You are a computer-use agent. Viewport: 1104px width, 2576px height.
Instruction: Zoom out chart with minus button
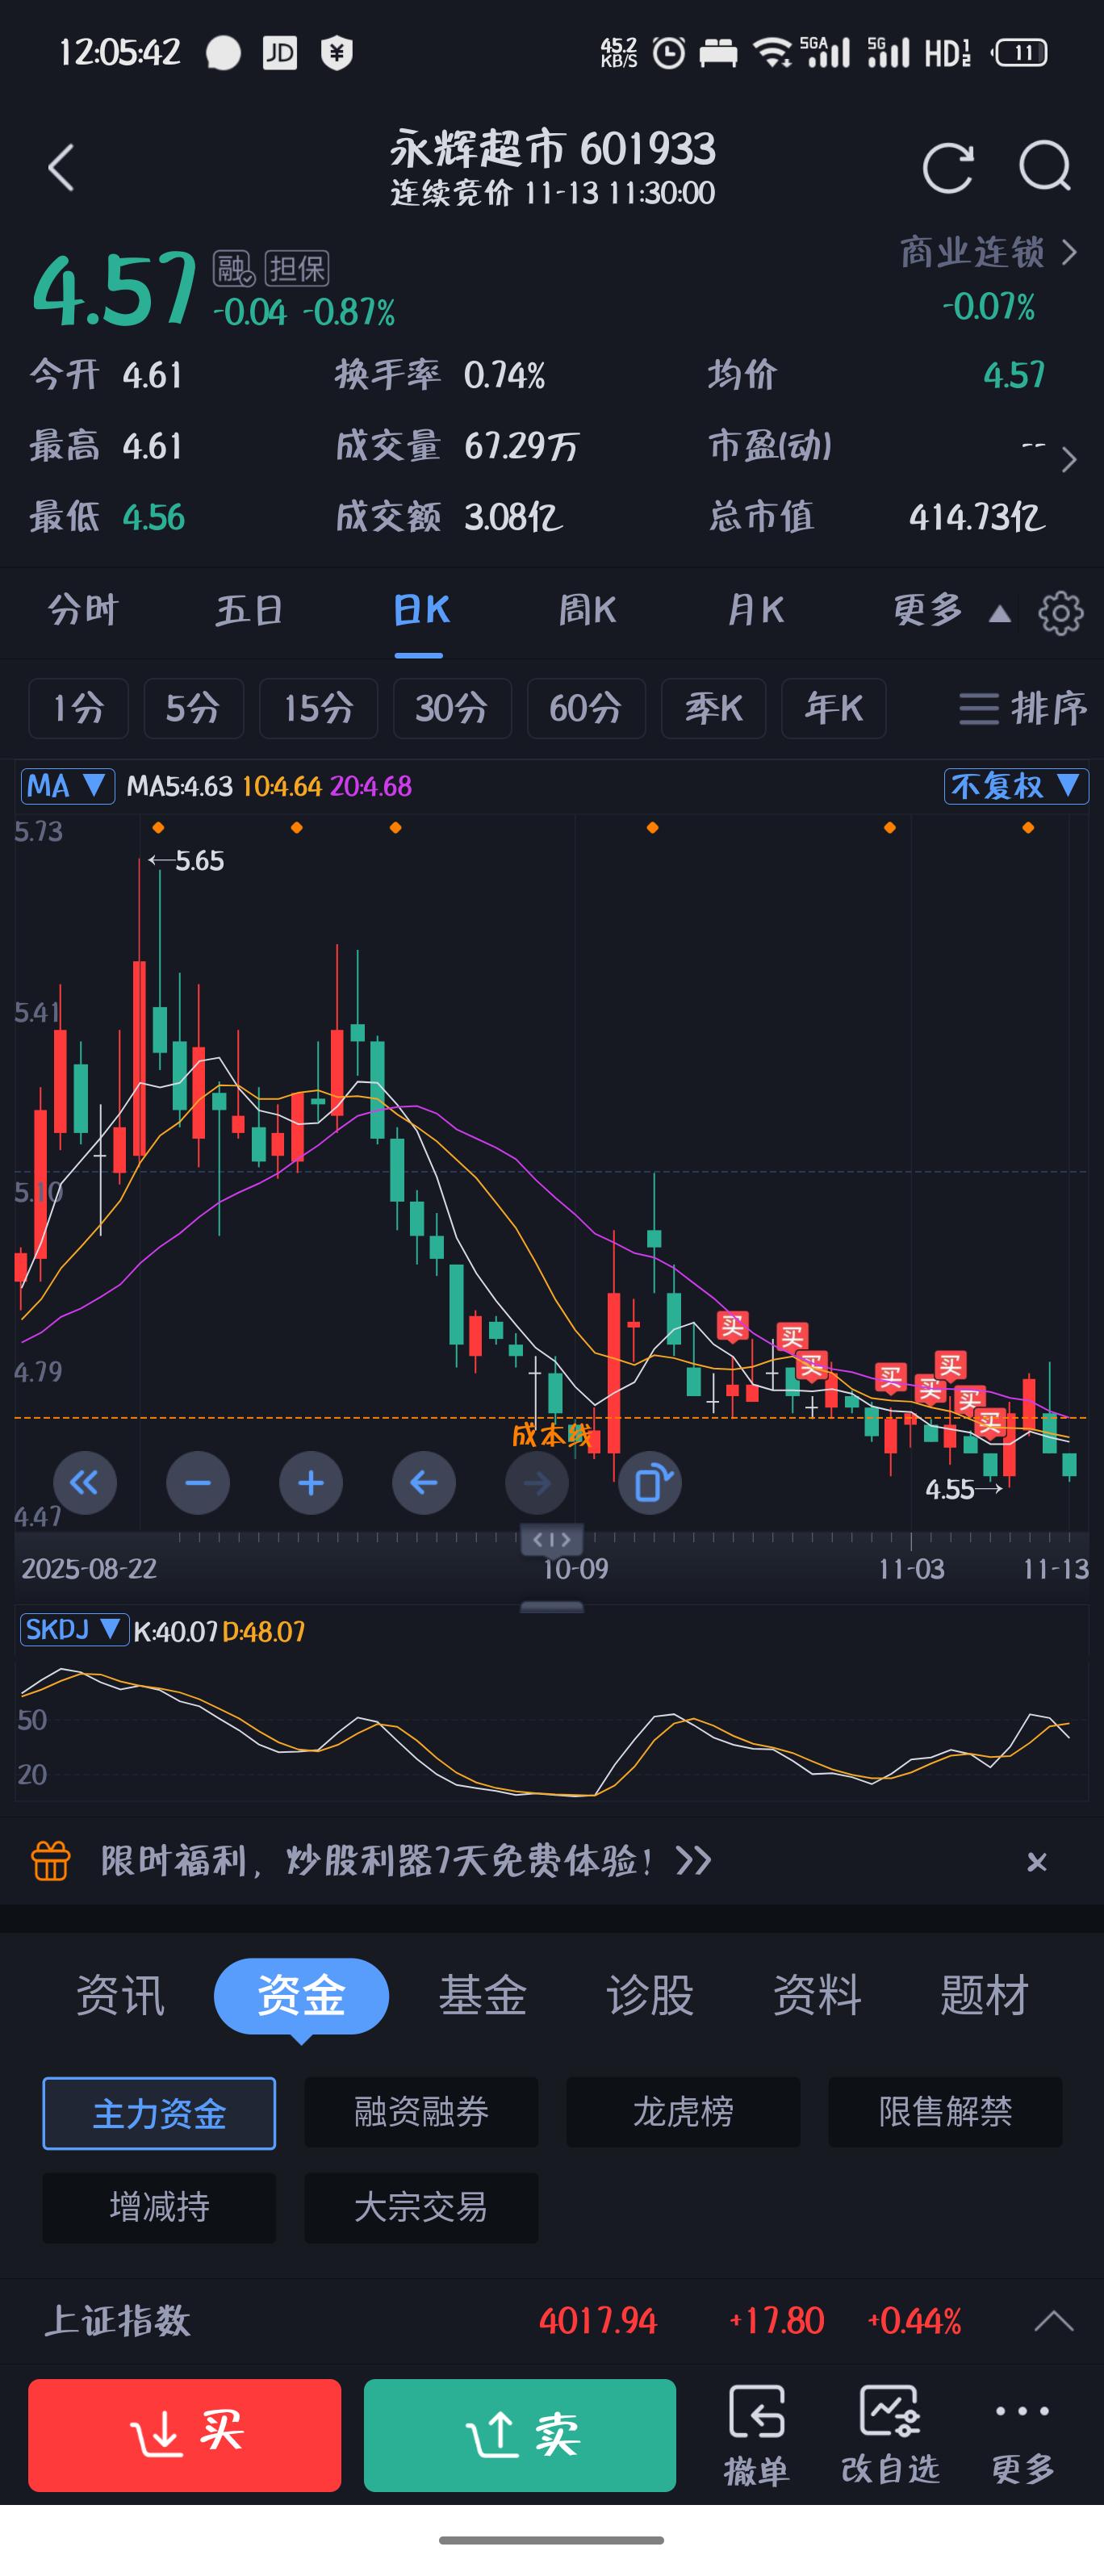click(x=198, y=1482)
